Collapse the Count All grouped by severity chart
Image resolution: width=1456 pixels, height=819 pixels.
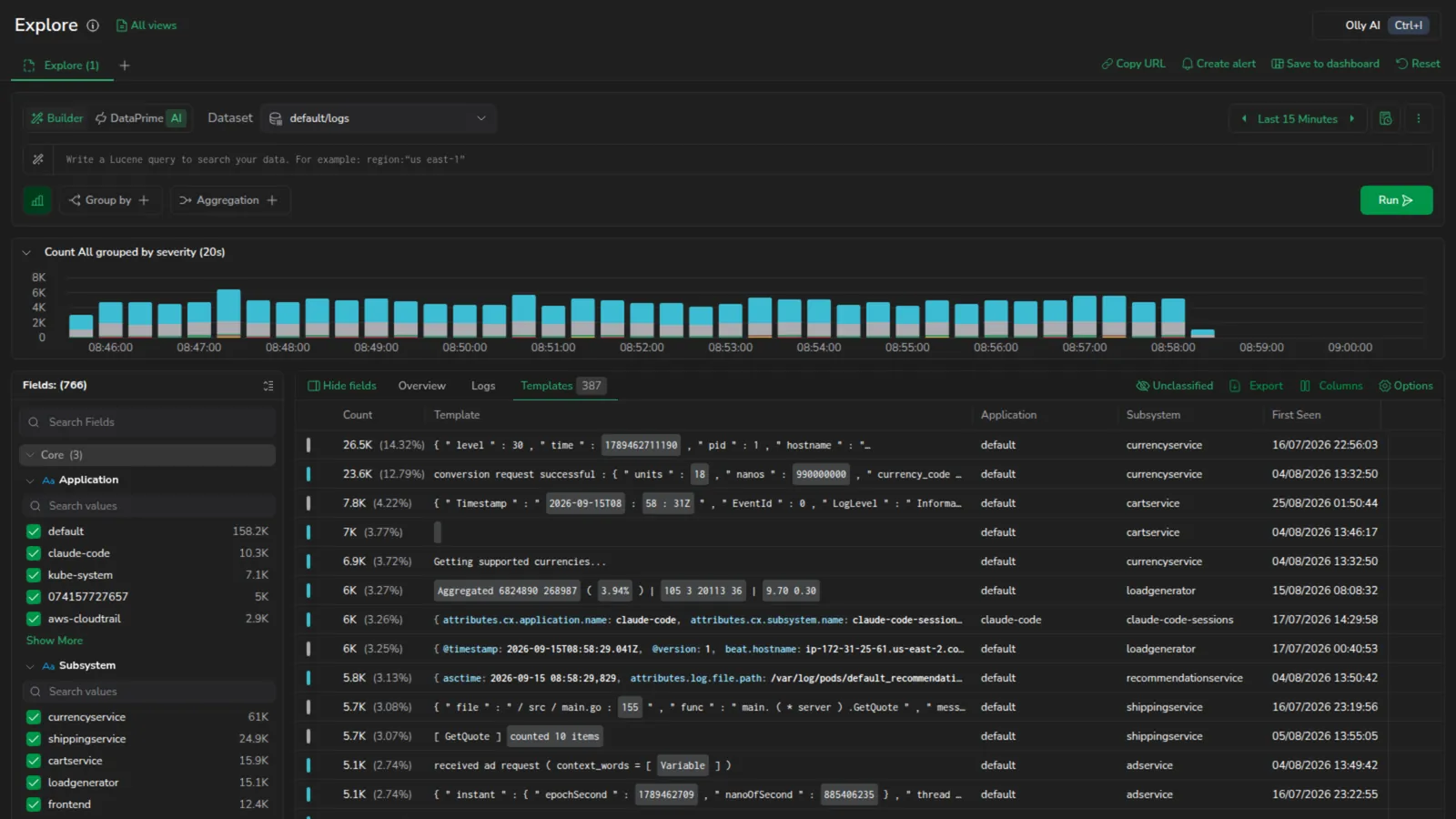(x=26, y=252)
